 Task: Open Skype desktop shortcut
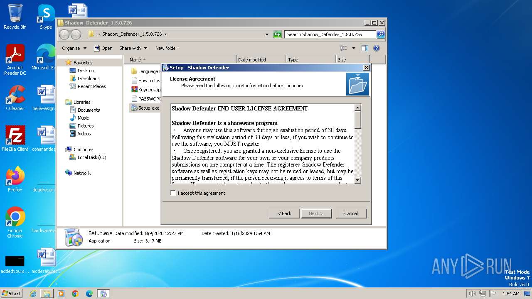click(x=46, y=17)
